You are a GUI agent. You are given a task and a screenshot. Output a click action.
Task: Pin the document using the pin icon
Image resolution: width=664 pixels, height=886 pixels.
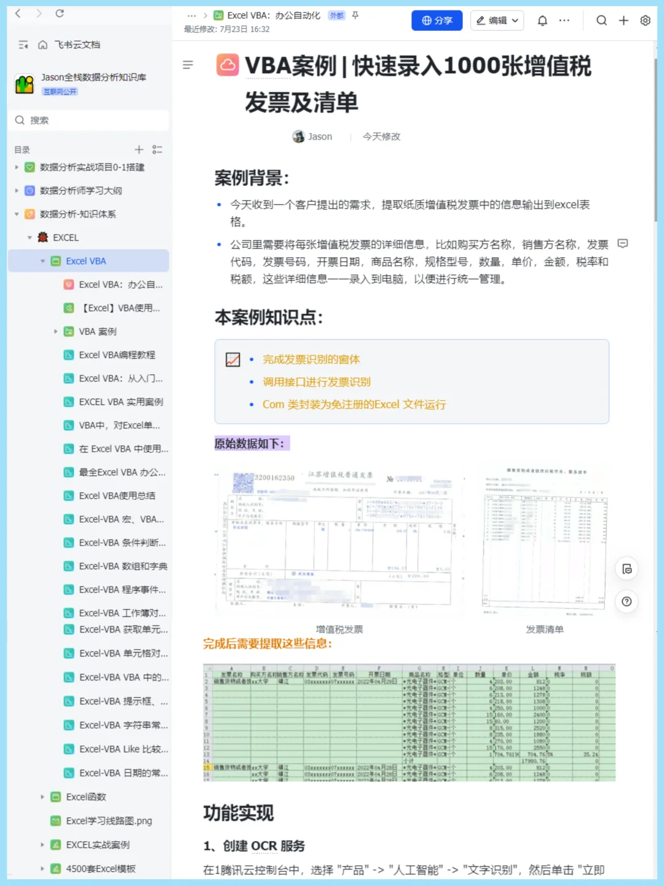point(355,15)
